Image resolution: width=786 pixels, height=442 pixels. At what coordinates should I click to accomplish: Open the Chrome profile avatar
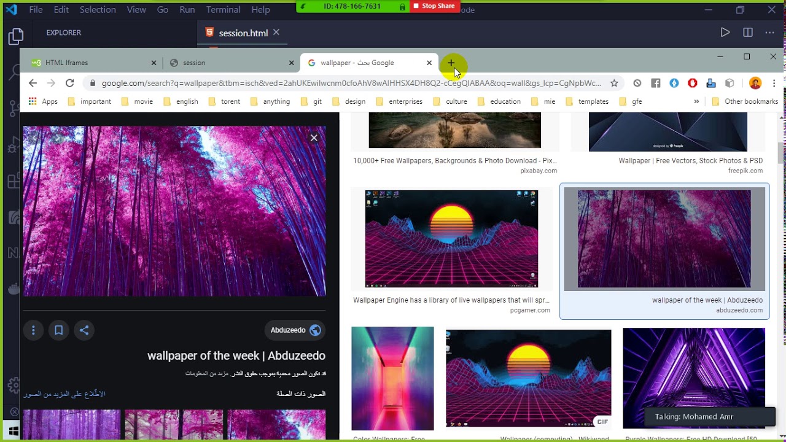point(755,83)
